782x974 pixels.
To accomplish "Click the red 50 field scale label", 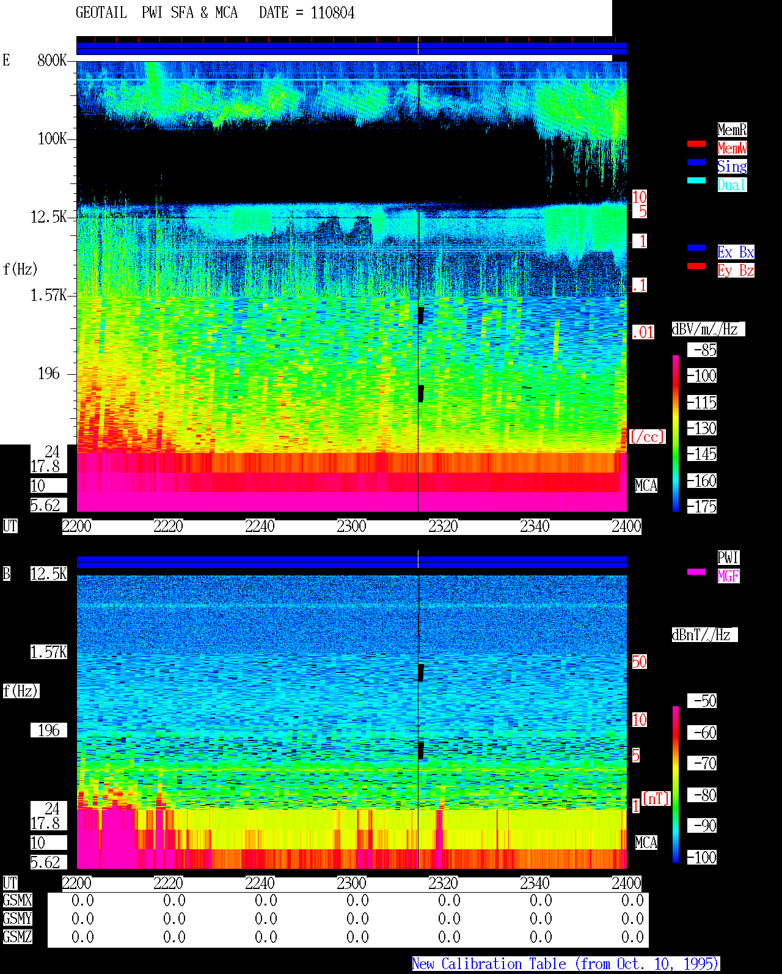I will click(x=639, y=662).
